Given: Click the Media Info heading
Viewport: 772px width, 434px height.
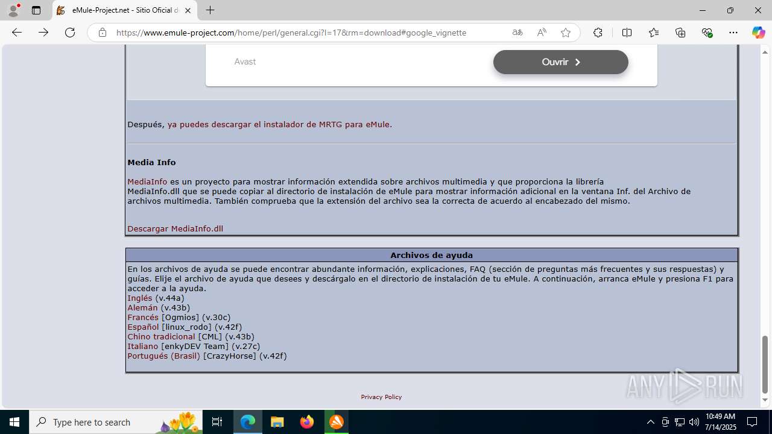Looking at the screenshot, I should click(x=151, y=162).
